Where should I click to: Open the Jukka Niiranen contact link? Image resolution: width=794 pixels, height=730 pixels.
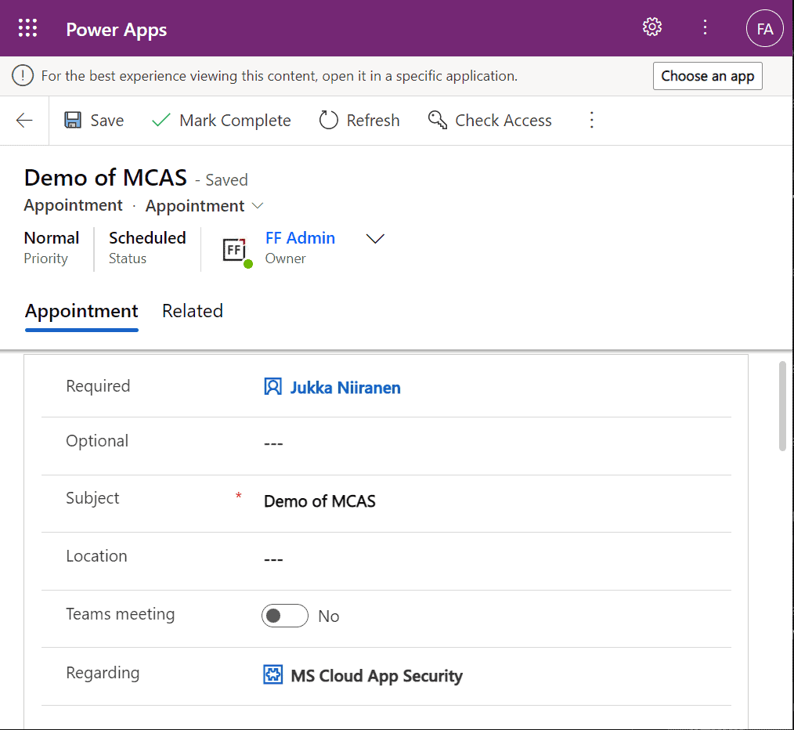pyautogui.click(x=345, y=387)
